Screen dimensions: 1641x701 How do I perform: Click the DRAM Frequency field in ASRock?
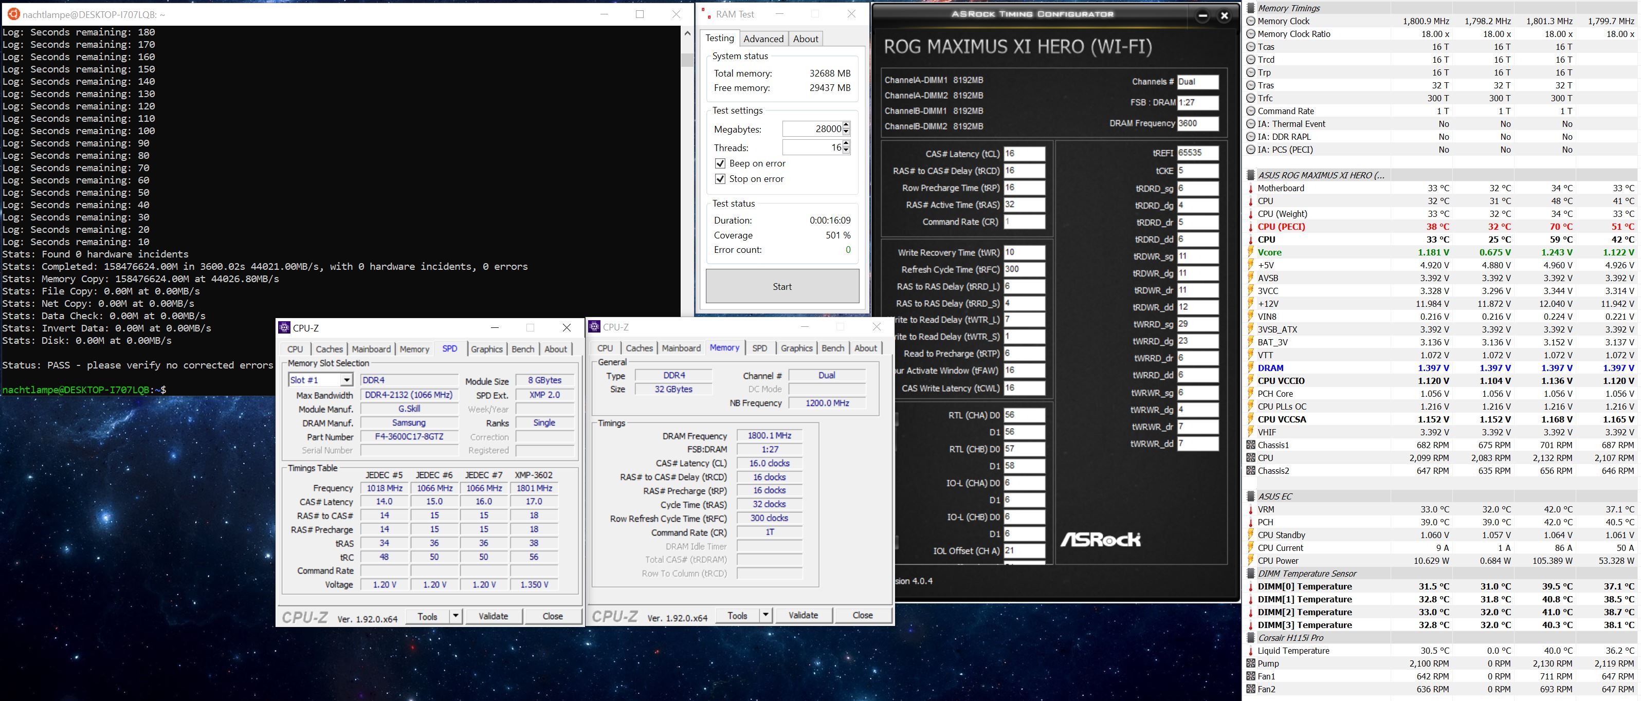tap(1198, 123)
